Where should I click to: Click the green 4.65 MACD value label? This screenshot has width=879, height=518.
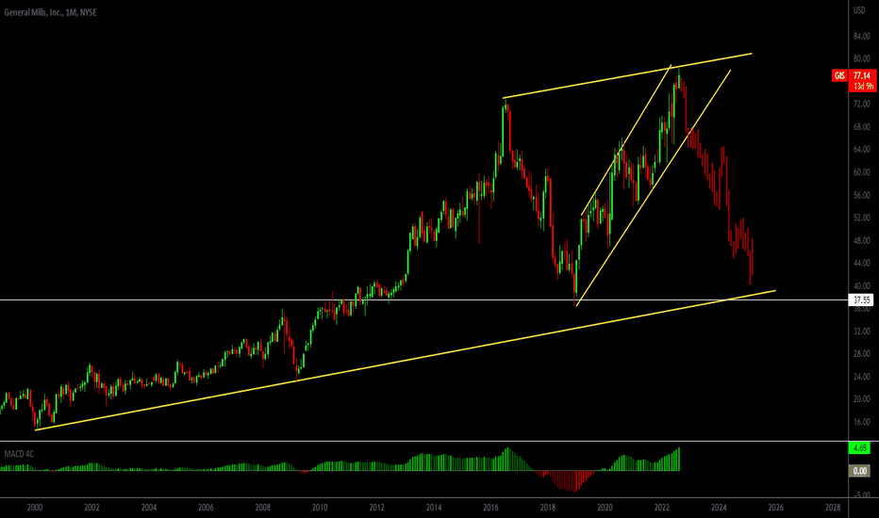[x=859, y=448]
